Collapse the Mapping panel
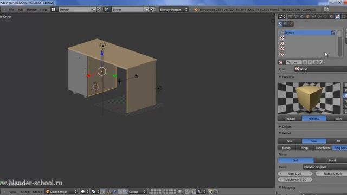The width and height of the screenshot is (347, 195). [287, 188]
